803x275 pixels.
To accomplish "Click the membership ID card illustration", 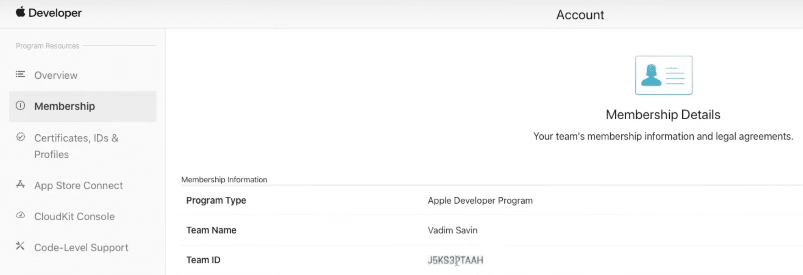I will coord(664,75).
